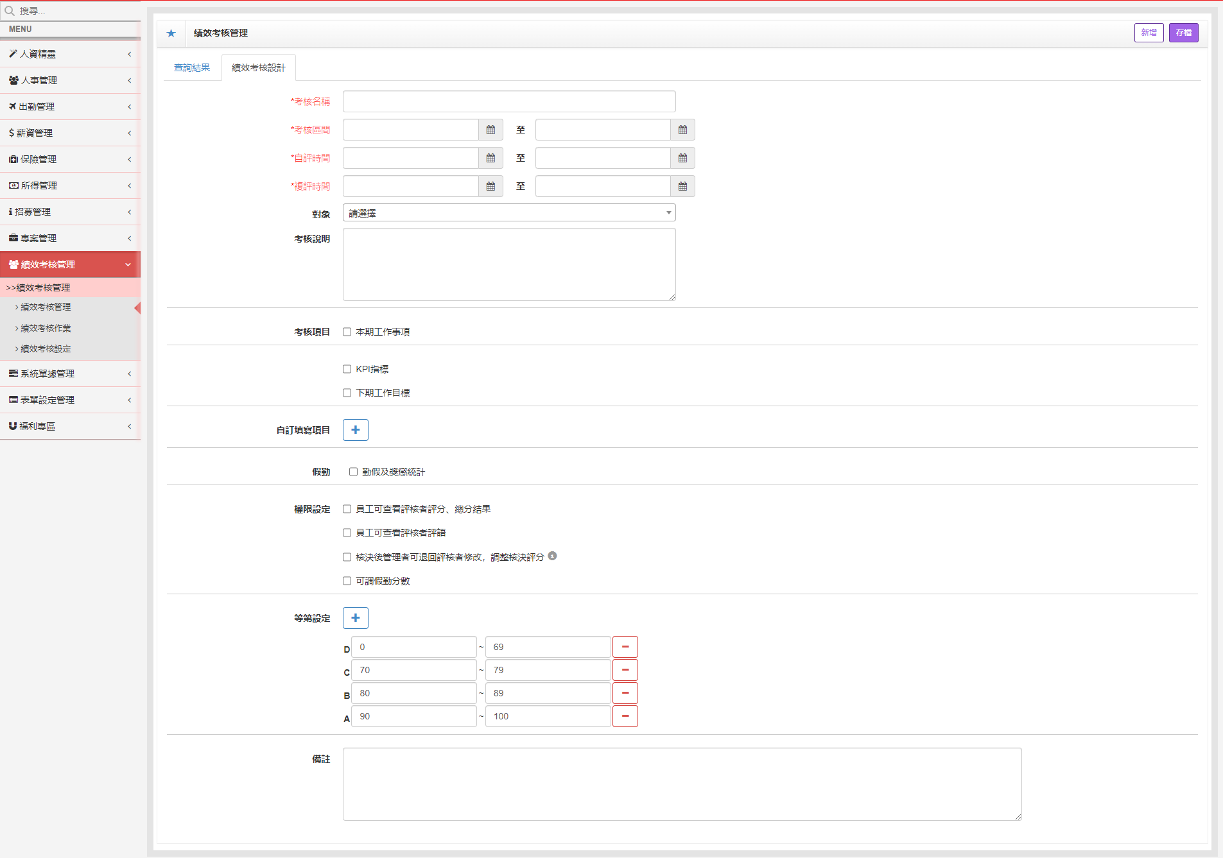Expand 出勤管理 menu section

coord(70,107)
